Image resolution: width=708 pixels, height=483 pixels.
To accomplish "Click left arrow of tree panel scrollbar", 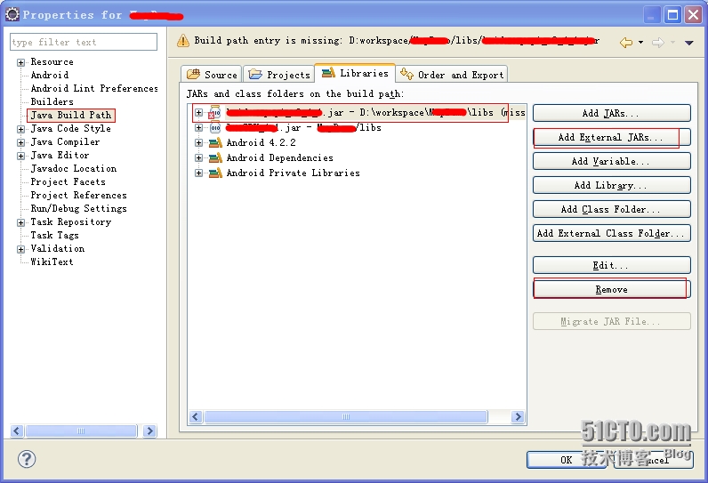I will coord(17,431).
